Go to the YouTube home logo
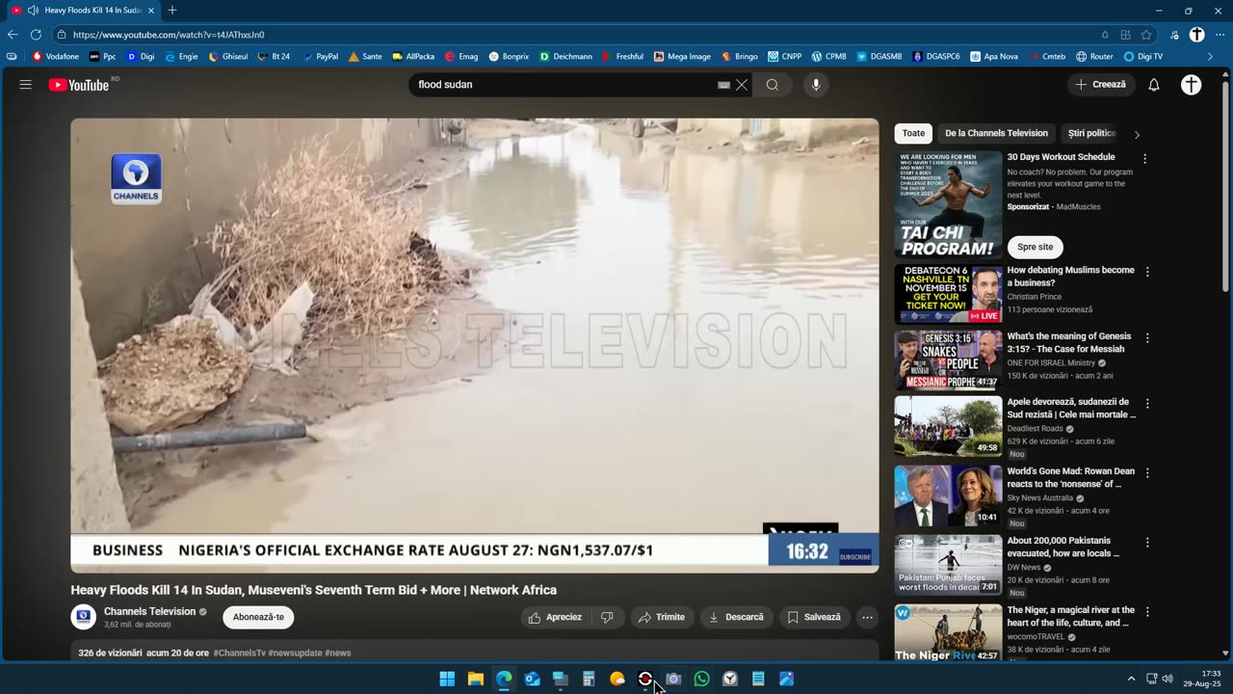The height and width of the screenshot is (694, 1233). 79,85
